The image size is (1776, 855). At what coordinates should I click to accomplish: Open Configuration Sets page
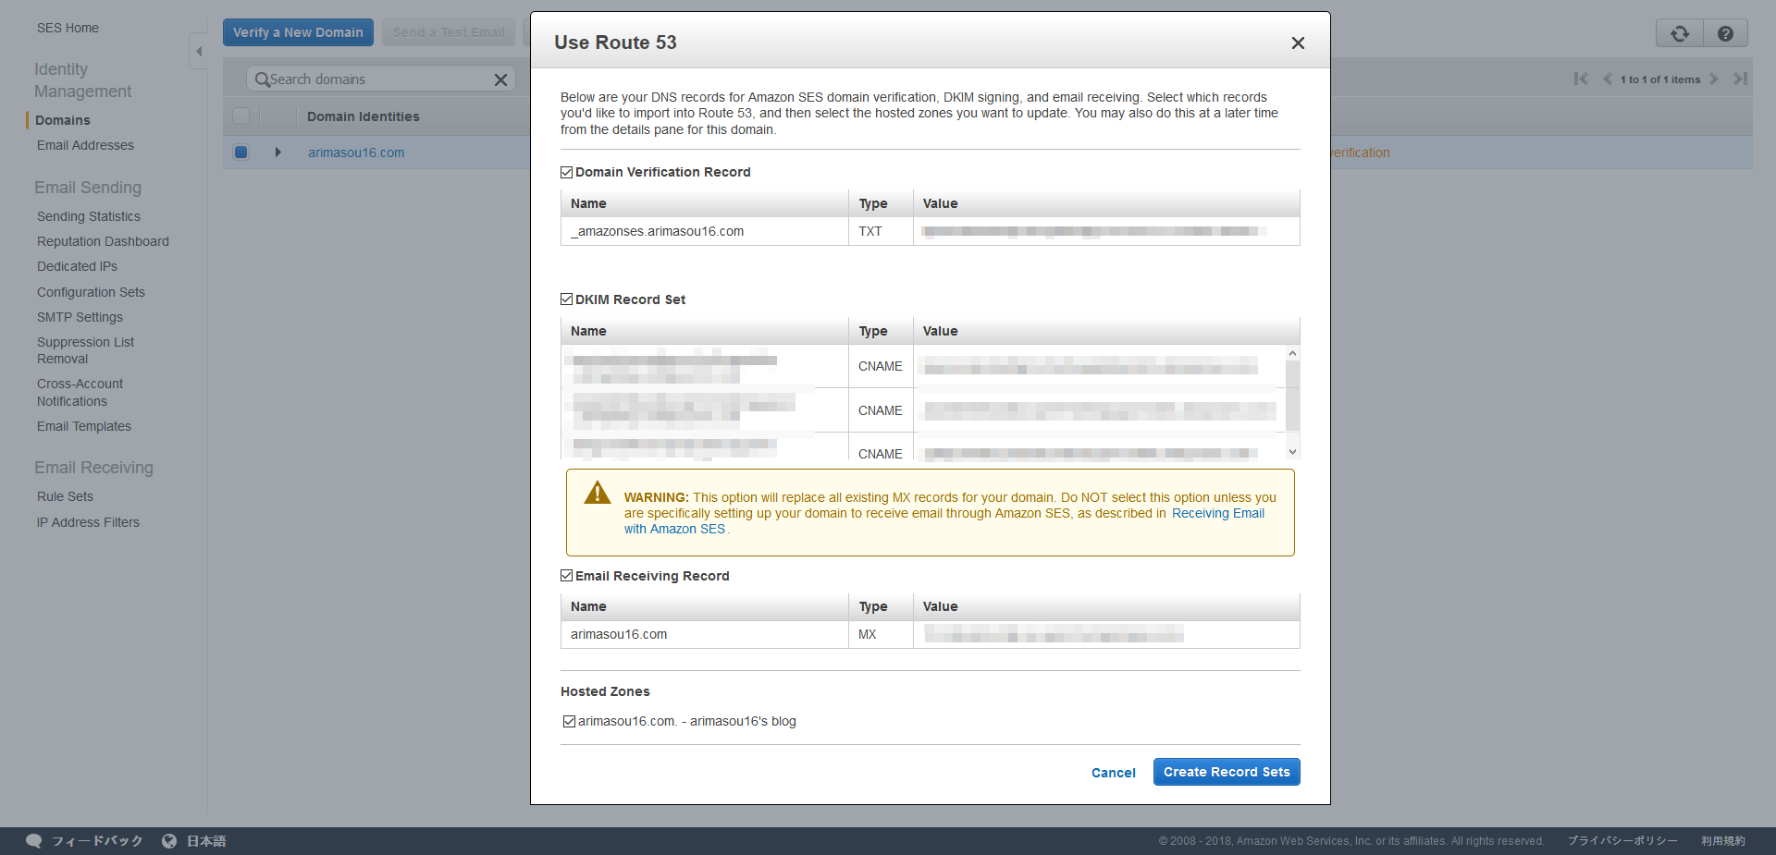click(91, 292)
